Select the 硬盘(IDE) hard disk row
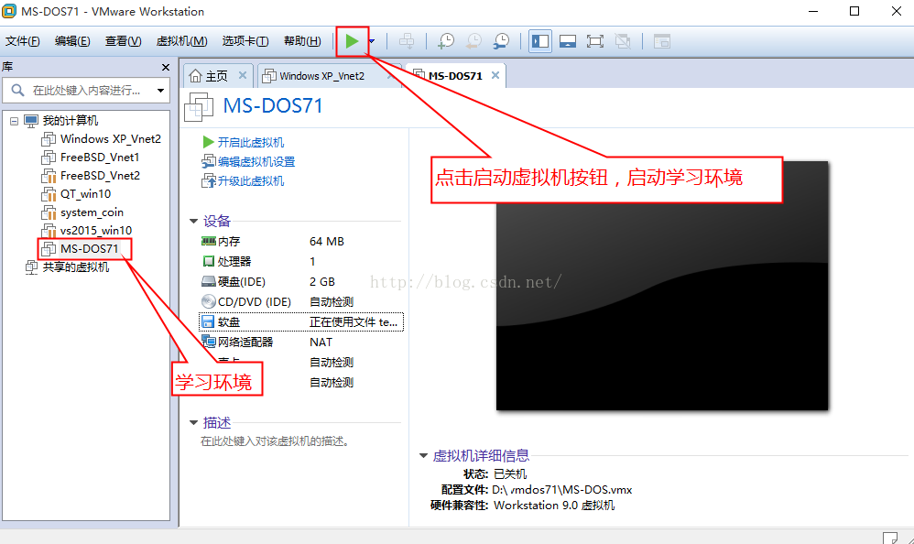This screenshot has height=544, width=914. [x=300, y=282]
